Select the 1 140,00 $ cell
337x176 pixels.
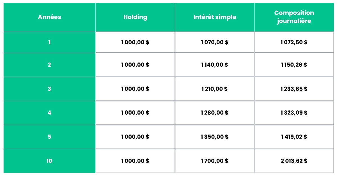point(215,65)
